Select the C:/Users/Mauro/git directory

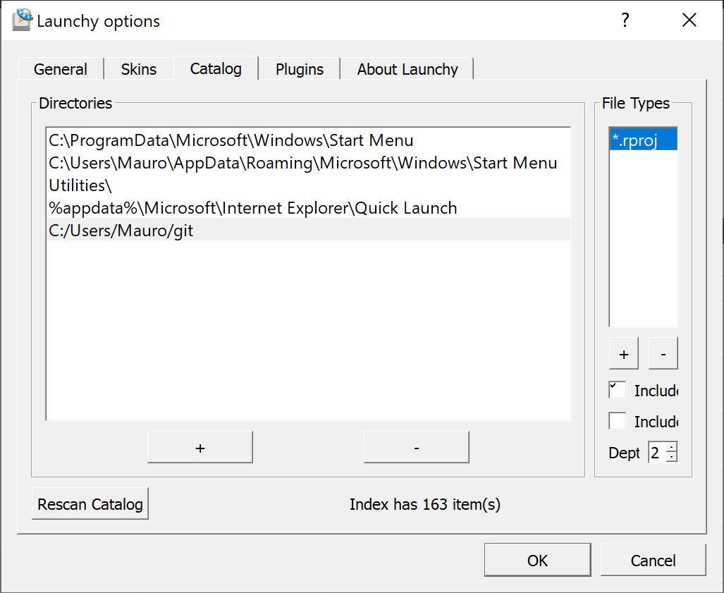tap(309, 230)
